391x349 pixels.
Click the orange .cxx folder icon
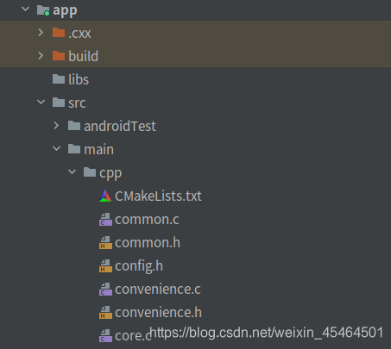pyautogui.click(x=59, y=33)
